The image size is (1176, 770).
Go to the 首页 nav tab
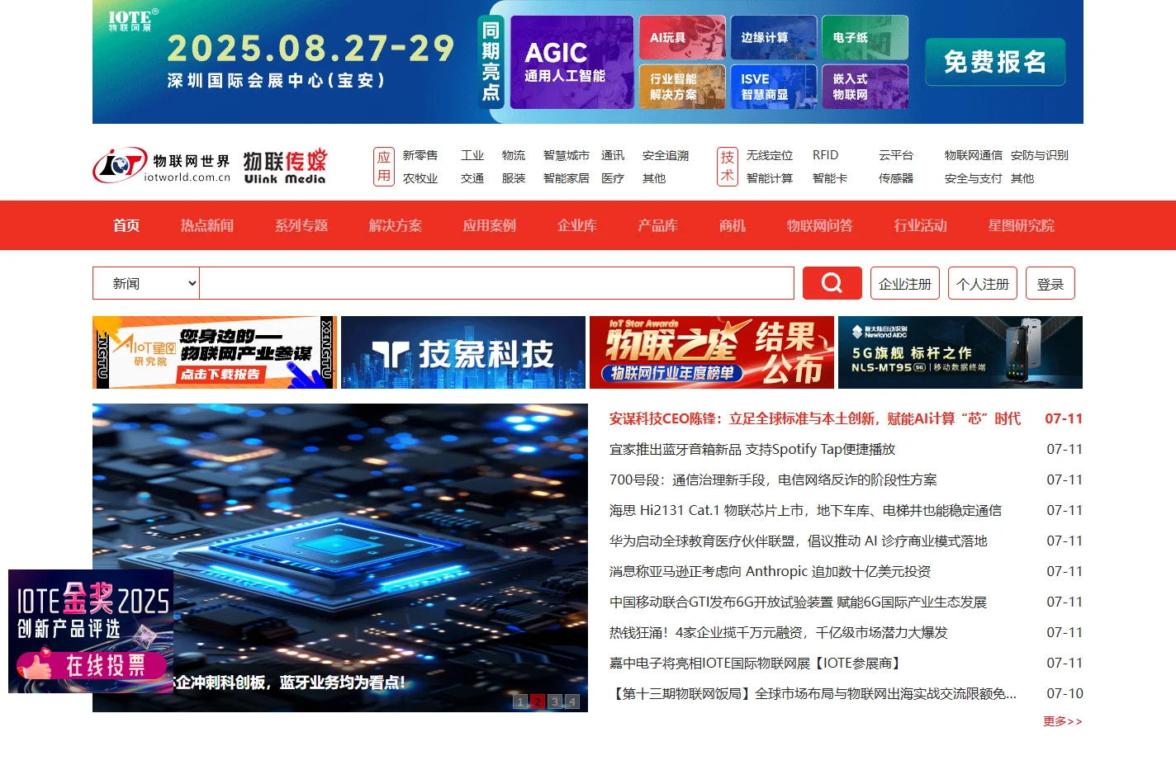tap(126, 225)
